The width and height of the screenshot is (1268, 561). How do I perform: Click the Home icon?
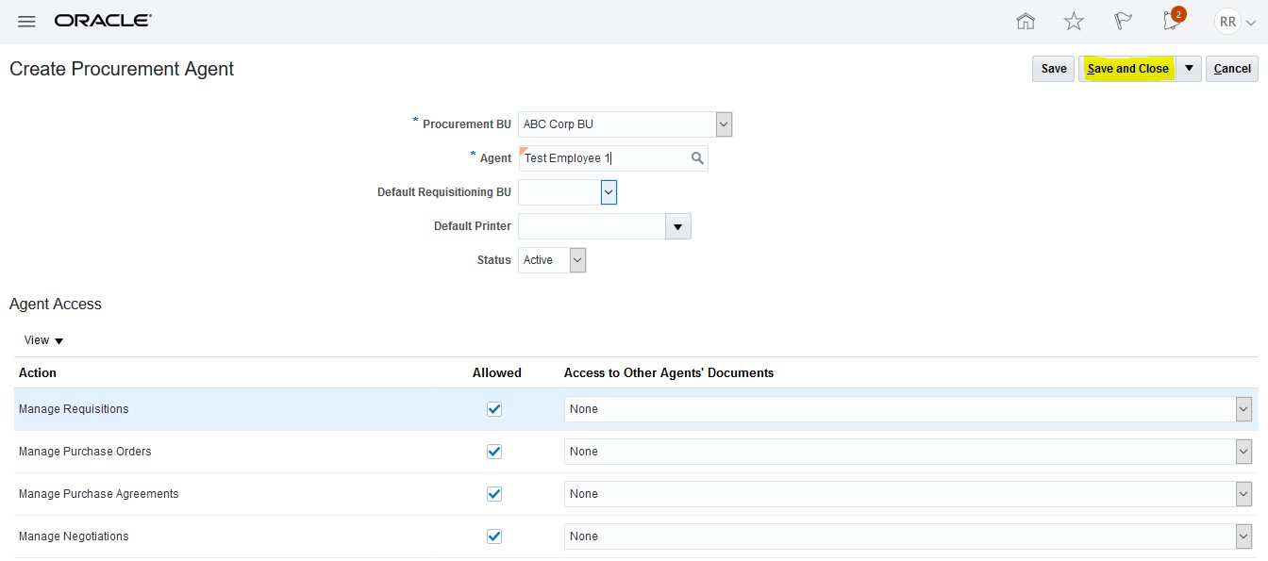pyautogui.click(x=1026, y=21)
